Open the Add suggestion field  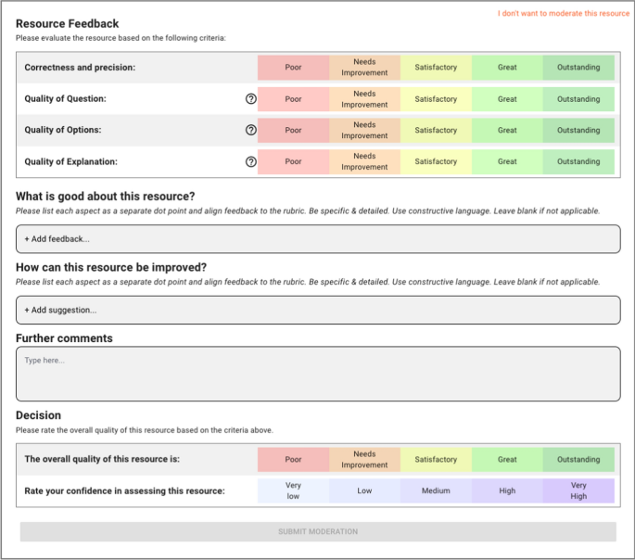pos(318,310)
